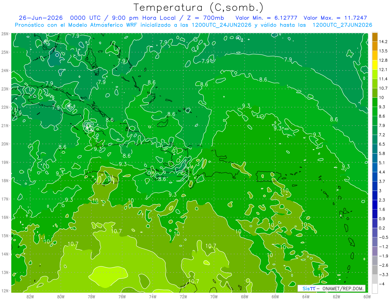Click the 7.2 value on the color scale
390x301 pixels.
(382, 135)
